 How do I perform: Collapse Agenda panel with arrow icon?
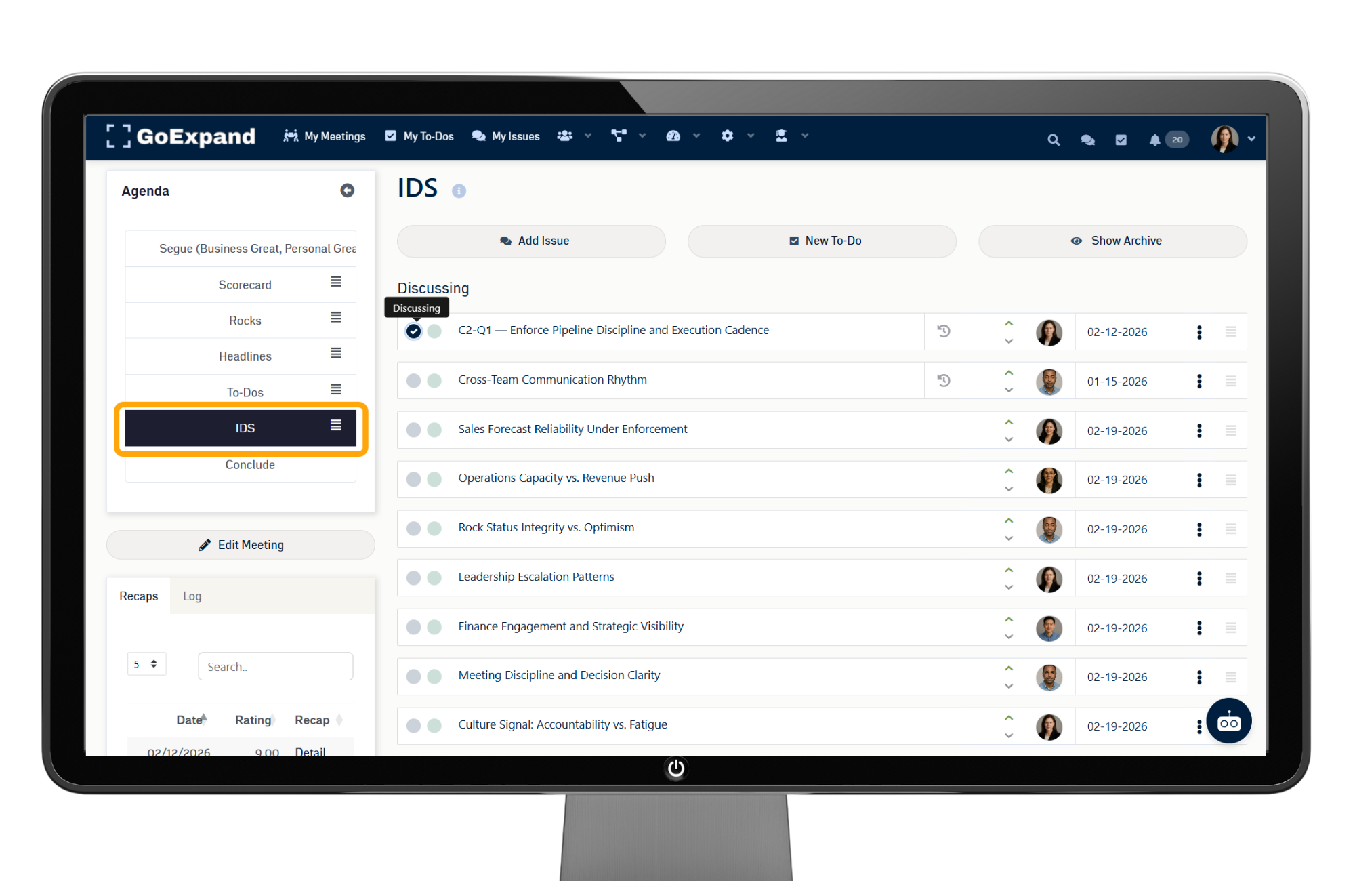(347, 190)
